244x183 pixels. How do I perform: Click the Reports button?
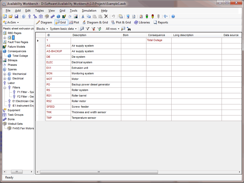point(160,22)
